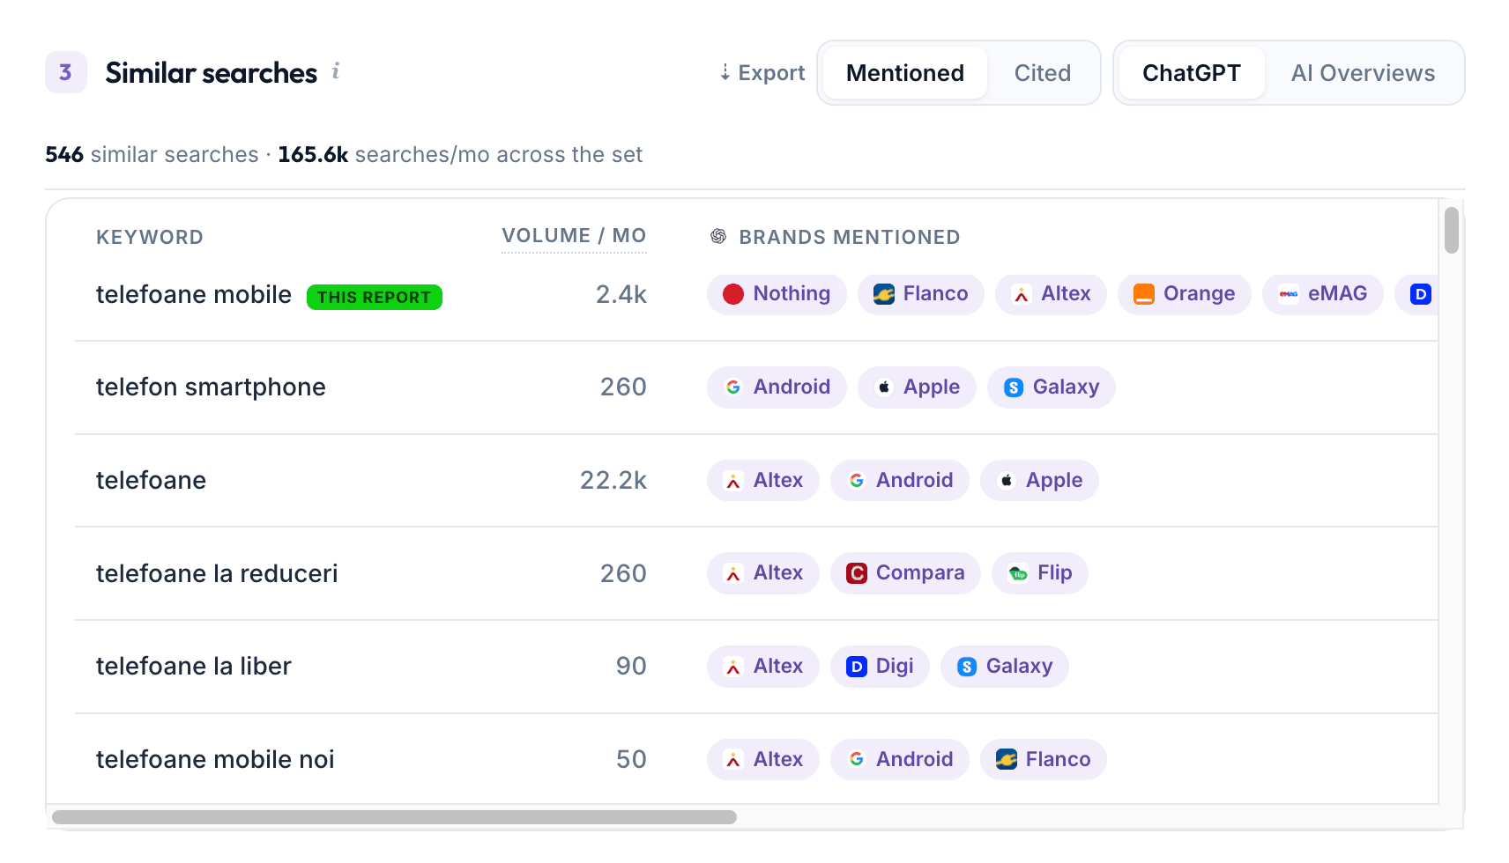Click the 2.4k volume value
This screenshot has width=1509, height=863.
pos(621,295)
